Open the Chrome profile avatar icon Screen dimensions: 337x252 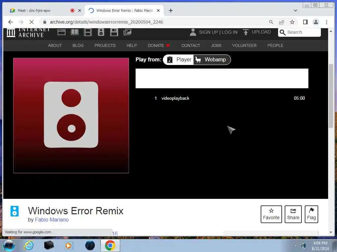(x=316, y=22)
